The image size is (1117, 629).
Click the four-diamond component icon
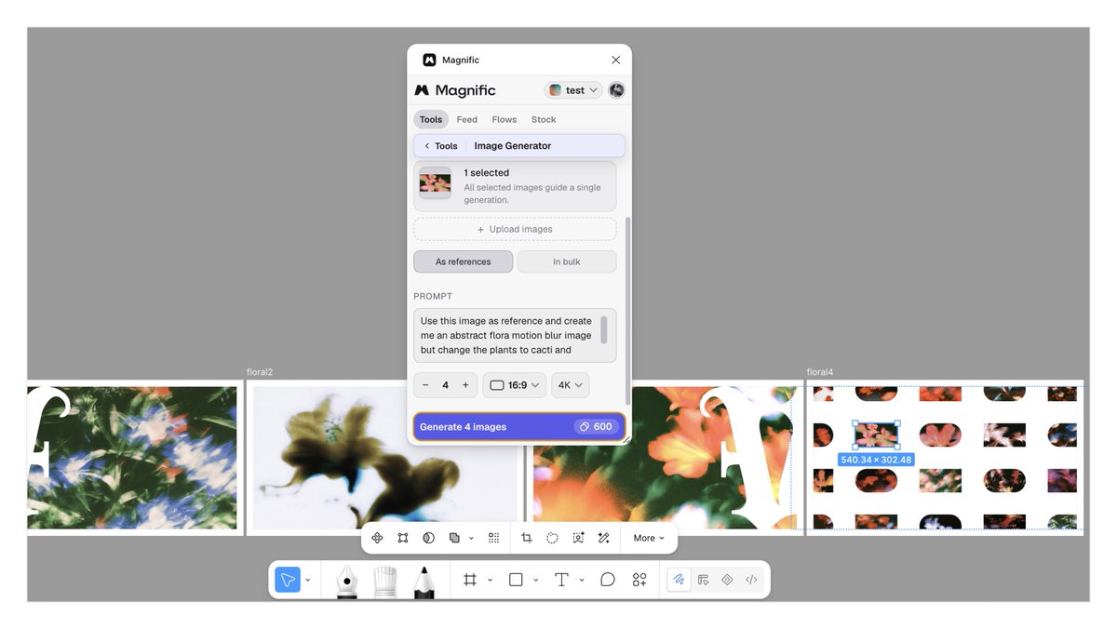[377, 538]
